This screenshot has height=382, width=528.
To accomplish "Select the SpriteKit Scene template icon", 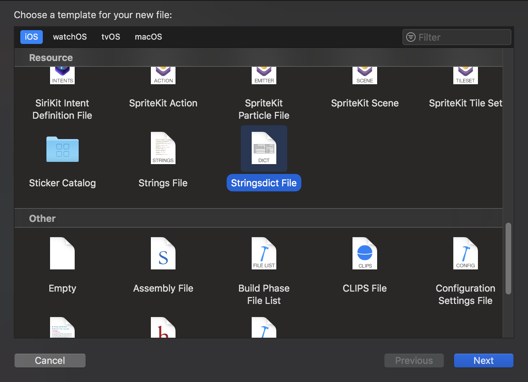I will pos(365,76).
